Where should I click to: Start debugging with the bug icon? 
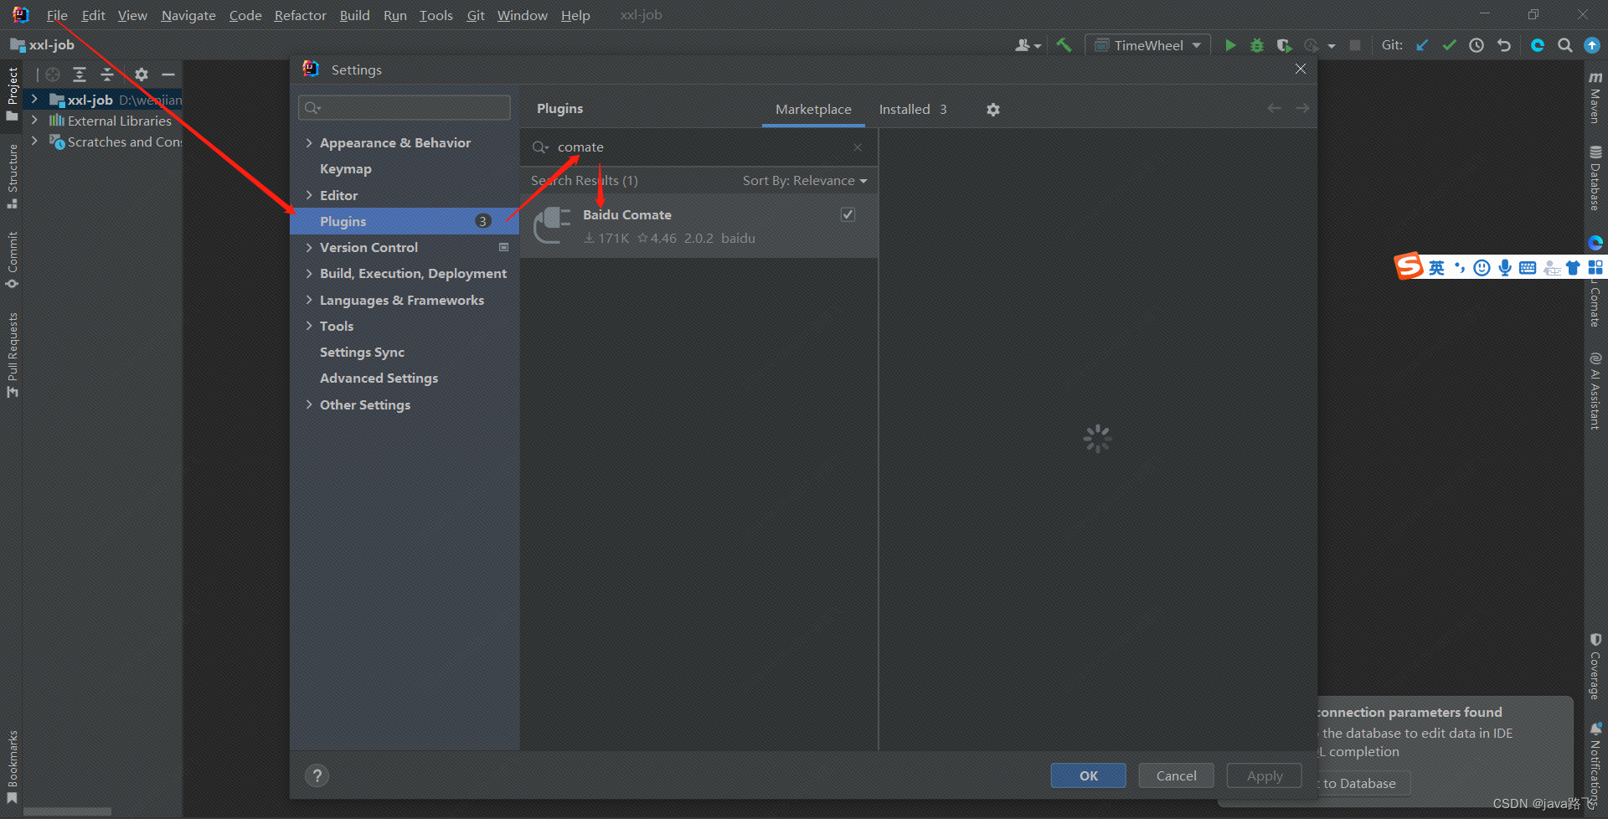click(1256, 45)
